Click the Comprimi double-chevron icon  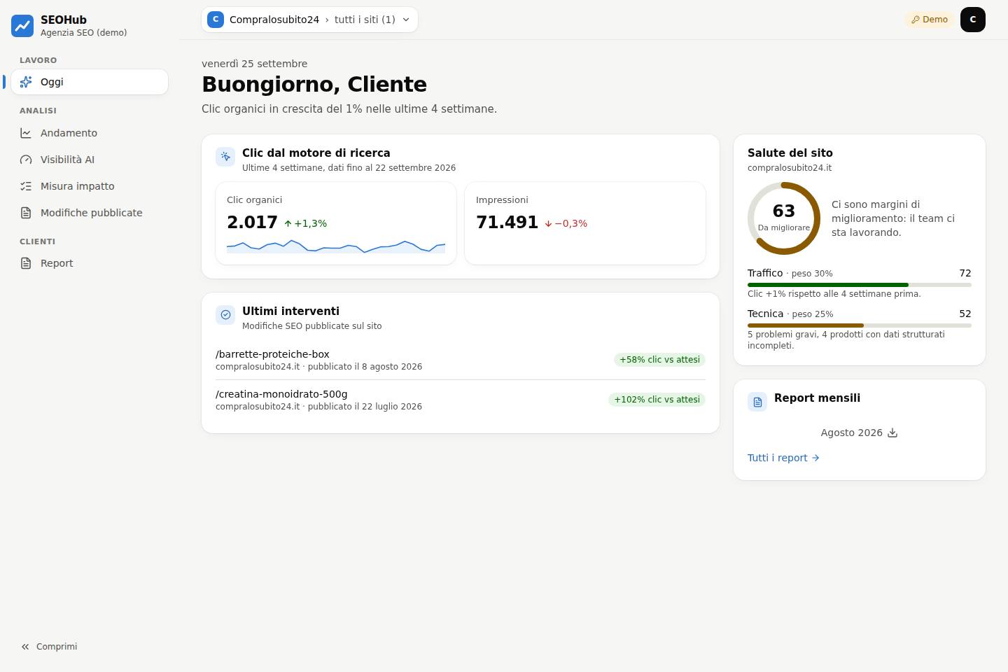pos(25,647)
